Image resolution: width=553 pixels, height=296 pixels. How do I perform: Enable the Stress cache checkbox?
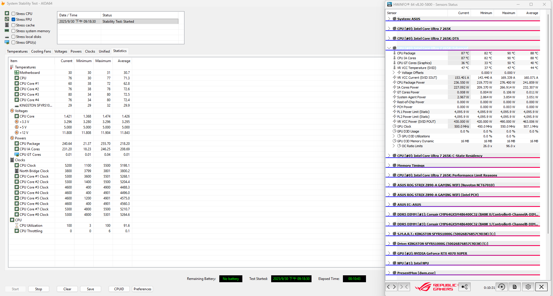click(13, 25)
